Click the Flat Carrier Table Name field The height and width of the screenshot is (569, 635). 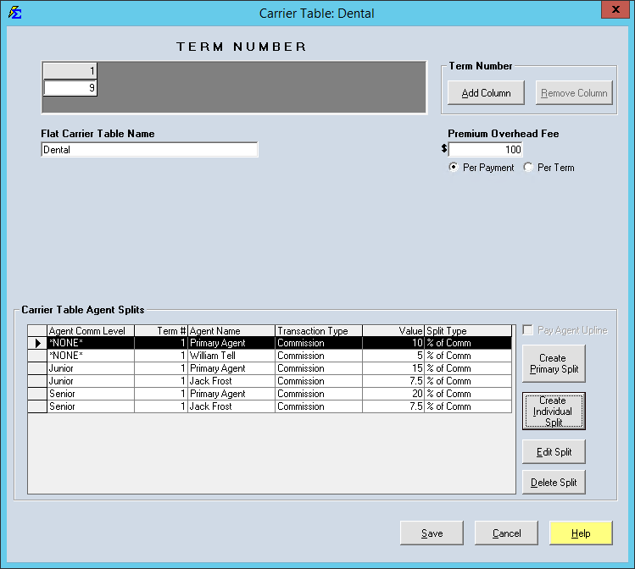pyautogui.click(x=149, y=150)
